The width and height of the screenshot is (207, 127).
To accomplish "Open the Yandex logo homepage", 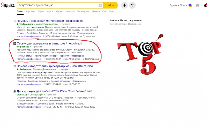I will [8, 5].
